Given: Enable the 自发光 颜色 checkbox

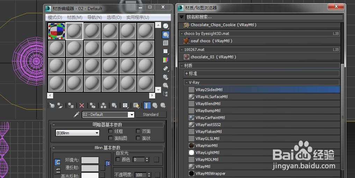Looking at the screenshot, I should click(118, 160).
